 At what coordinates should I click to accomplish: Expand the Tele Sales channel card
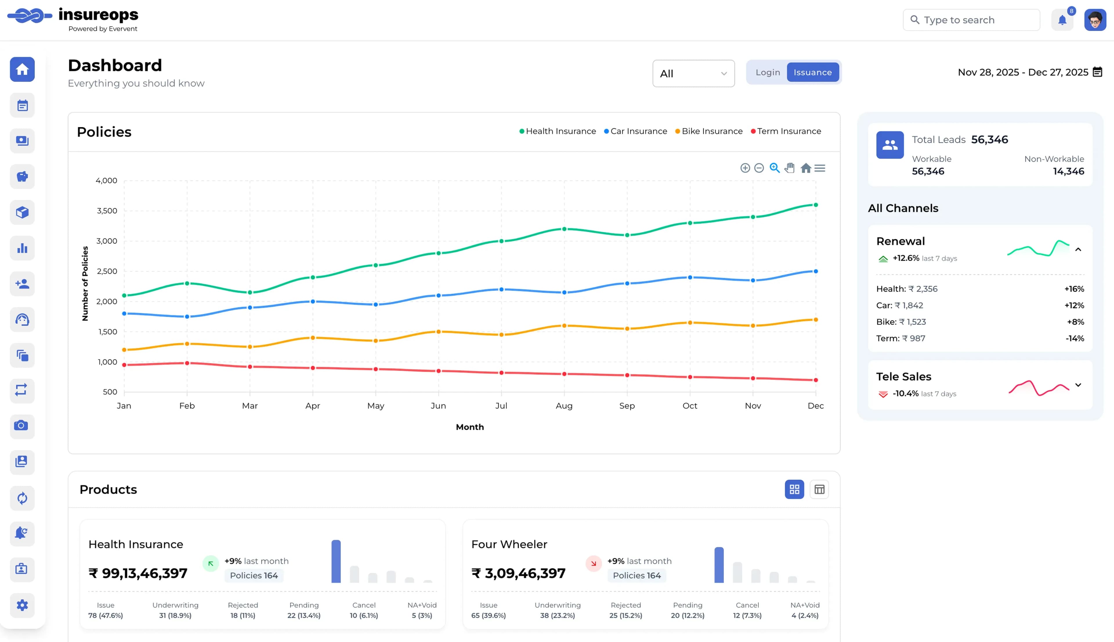tap(1079, 385)
